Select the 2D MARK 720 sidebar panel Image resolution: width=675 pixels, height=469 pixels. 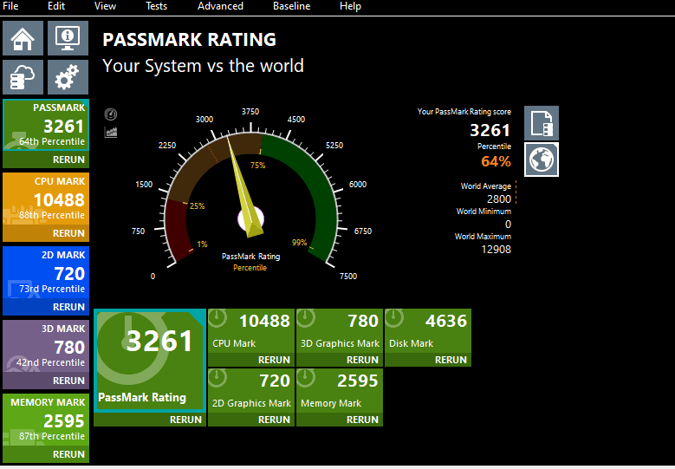point(46,272)
